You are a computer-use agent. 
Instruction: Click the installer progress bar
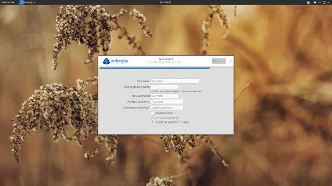click(x=166, y=68)
